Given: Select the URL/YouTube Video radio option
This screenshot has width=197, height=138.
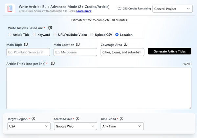Looking at the screenshot, I should [x=55, y=35].
